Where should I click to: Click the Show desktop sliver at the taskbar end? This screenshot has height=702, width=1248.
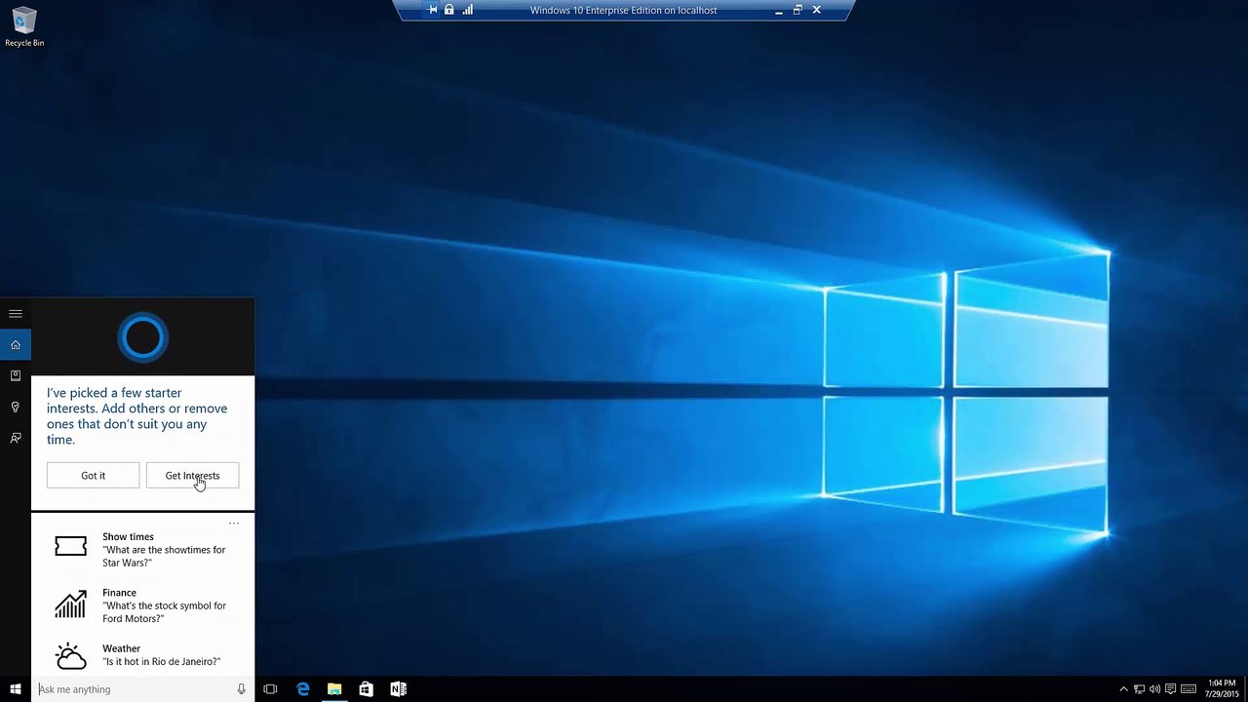(1245, 689)
